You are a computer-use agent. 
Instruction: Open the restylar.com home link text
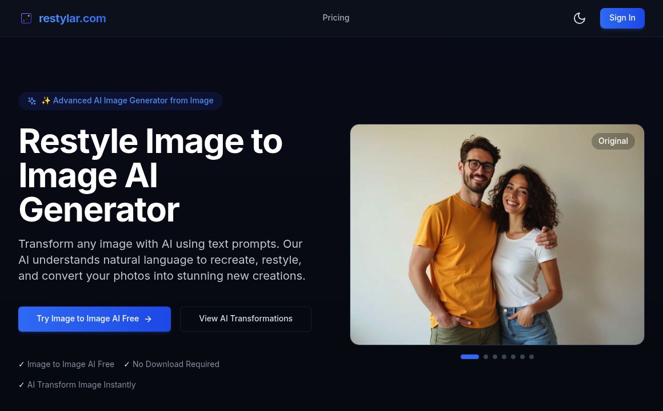pos(72,18)
